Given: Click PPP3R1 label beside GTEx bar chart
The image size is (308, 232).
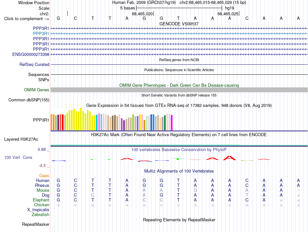Looking at the screenshot, I should point(41,120).
